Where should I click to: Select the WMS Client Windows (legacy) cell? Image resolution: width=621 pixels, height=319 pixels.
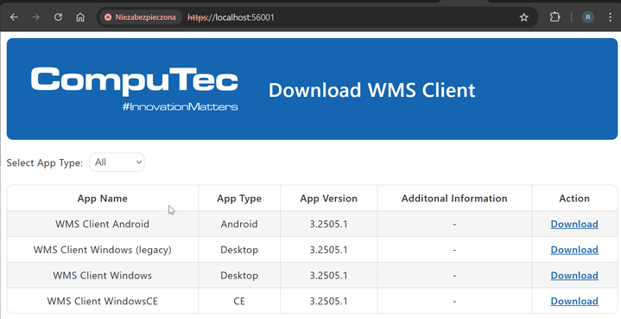[x=103, y=250]
